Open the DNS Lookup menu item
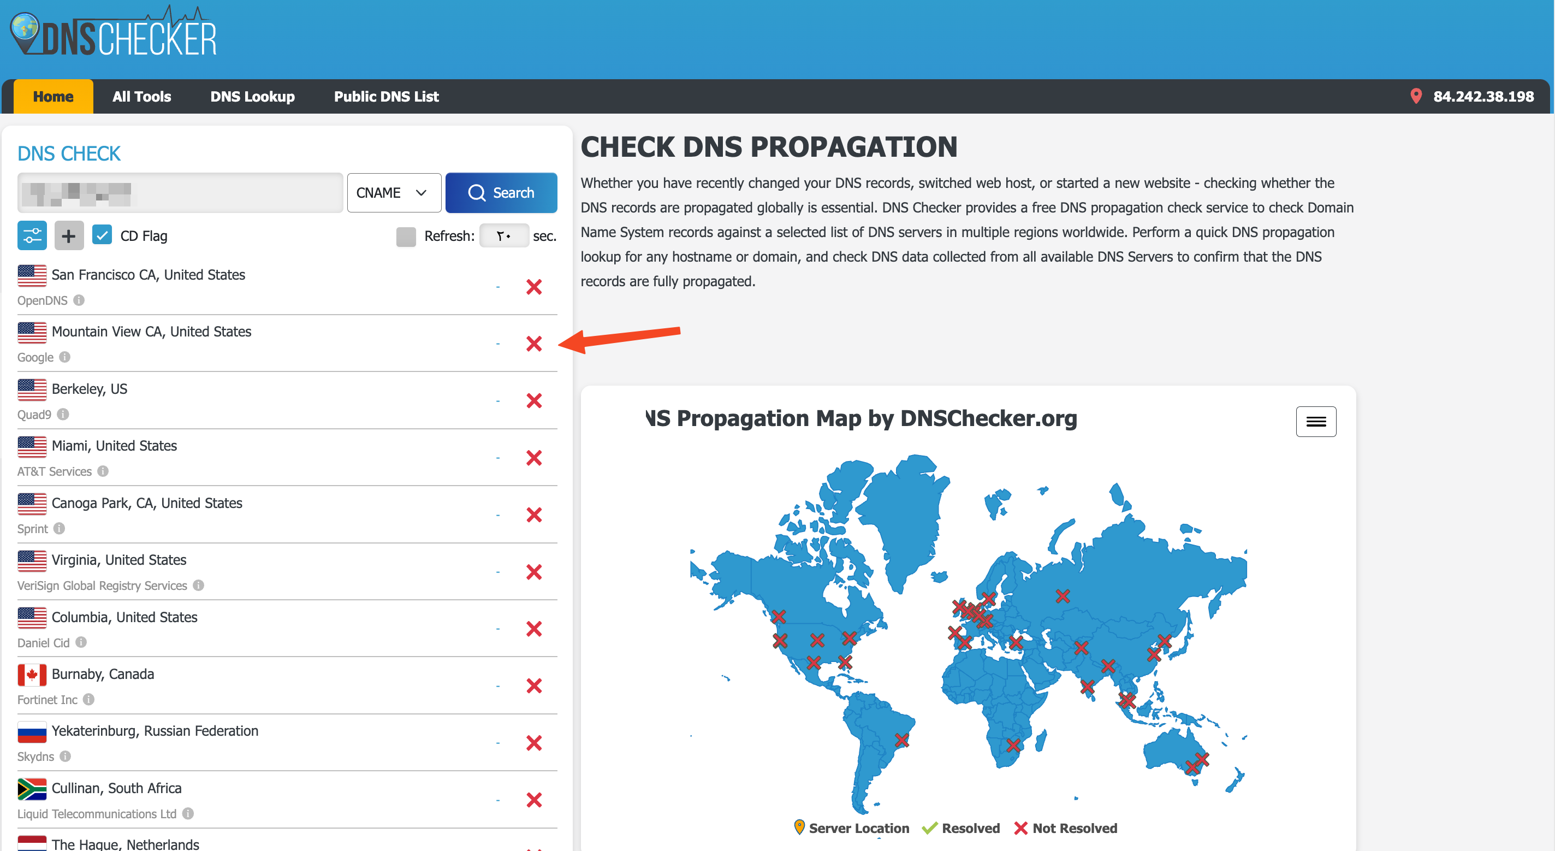The width and height of the screenshot is (1555, 851). [x=252, y=97]
